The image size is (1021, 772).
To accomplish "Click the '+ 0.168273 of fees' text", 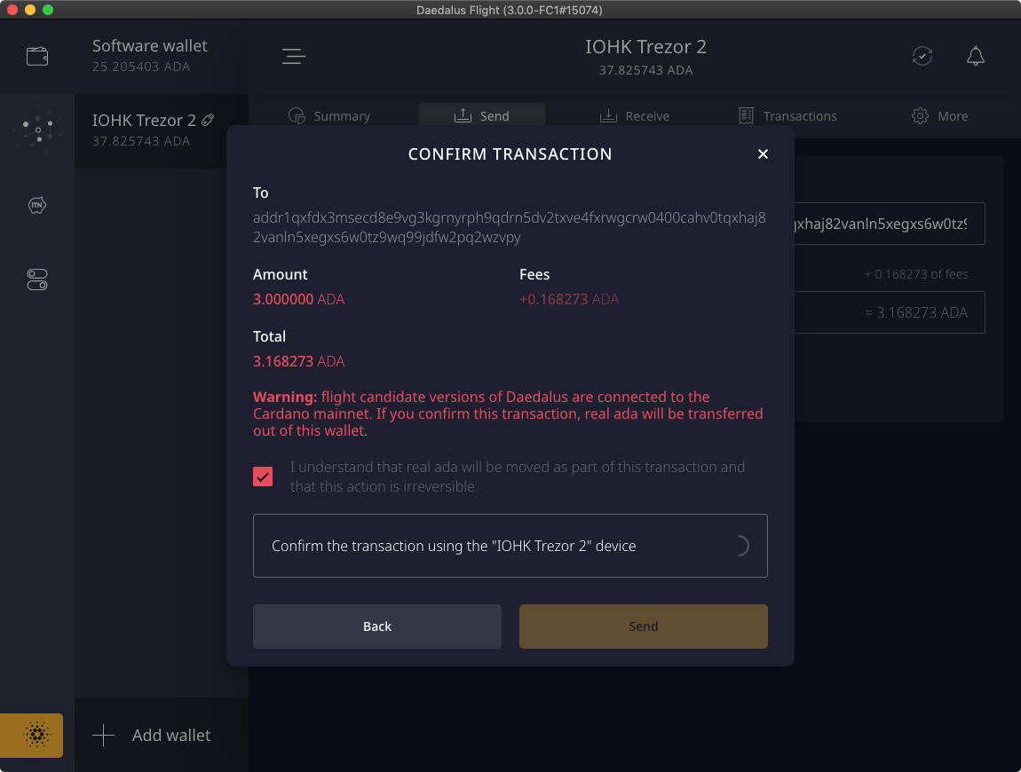I will pos(915,274).
